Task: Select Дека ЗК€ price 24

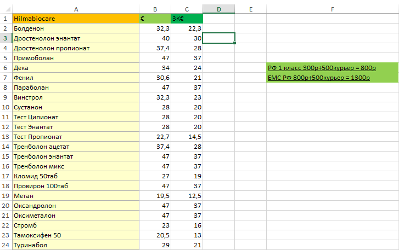Action: 187,68
